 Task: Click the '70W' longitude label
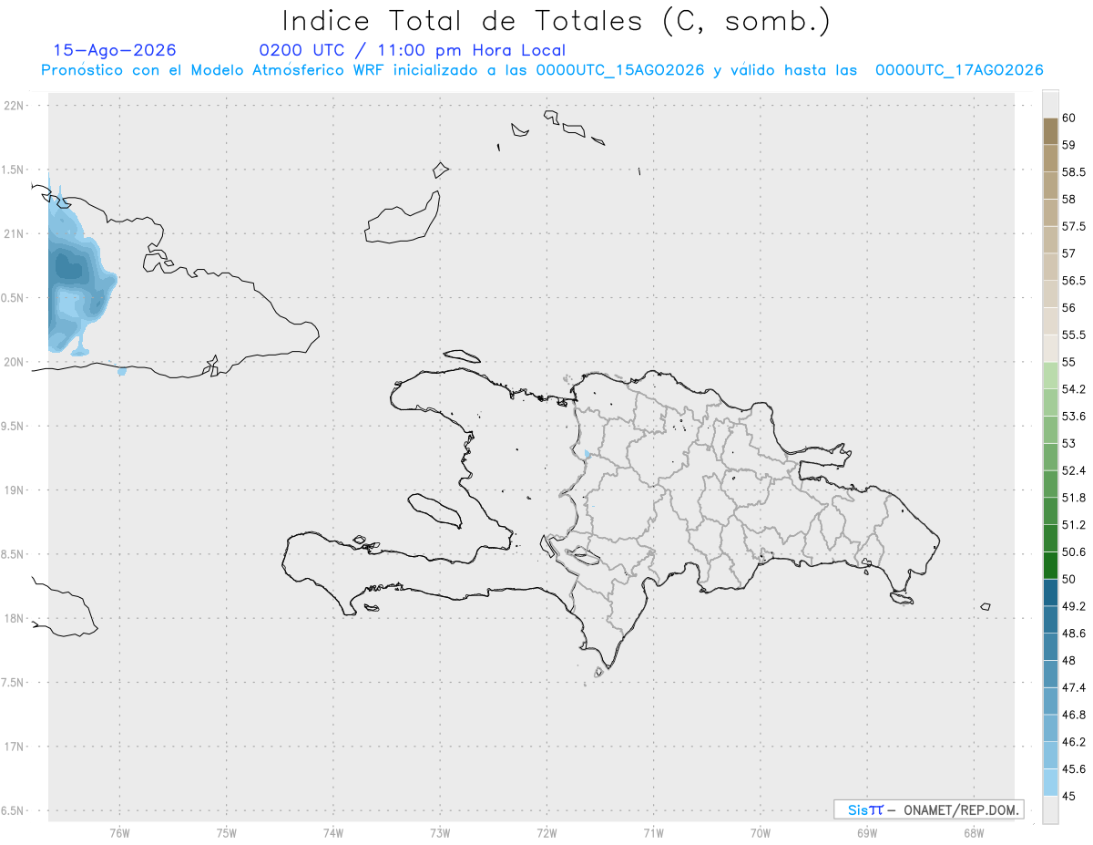click(x=760, y=833)
